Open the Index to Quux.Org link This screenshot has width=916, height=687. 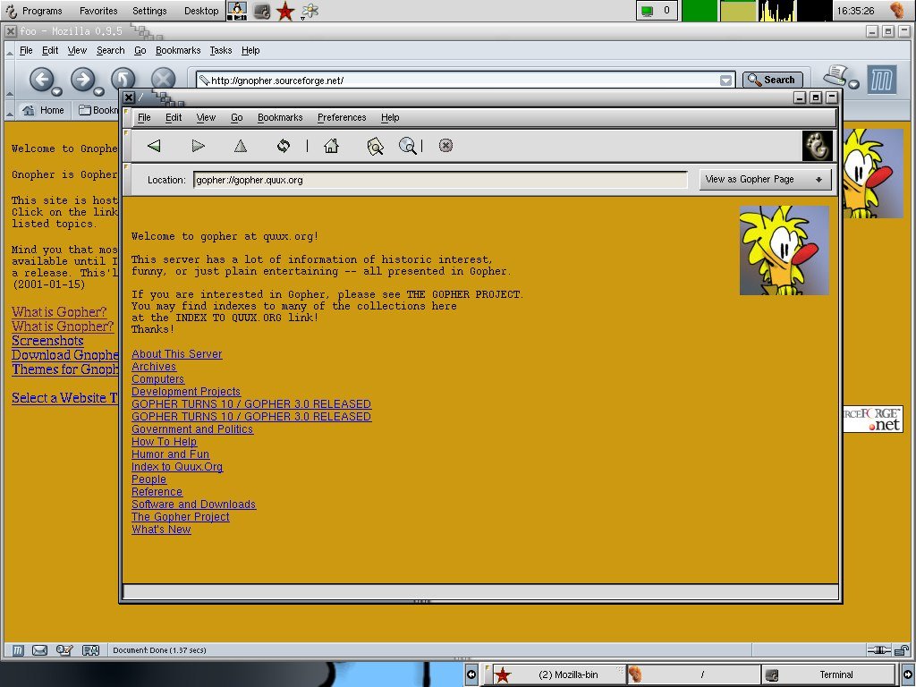177,467
